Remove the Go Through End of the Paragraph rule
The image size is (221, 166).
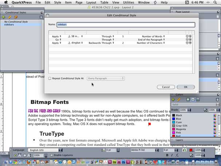[187, 39]
